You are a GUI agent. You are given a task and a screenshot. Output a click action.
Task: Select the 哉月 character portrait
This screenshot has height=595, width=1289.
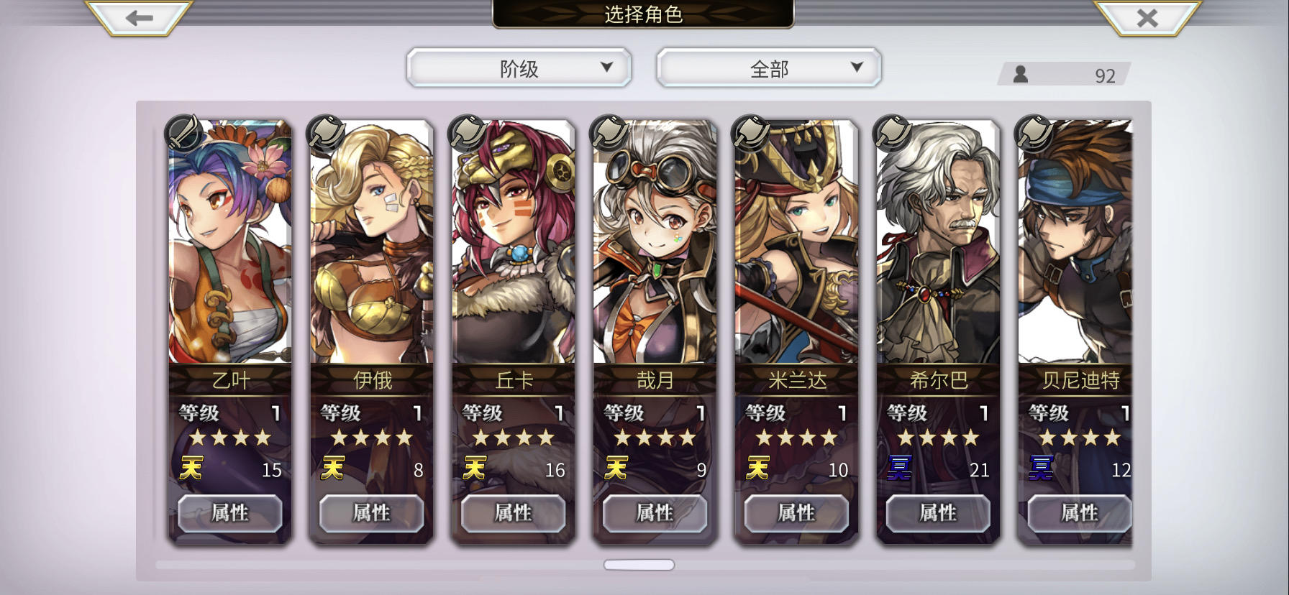tap(655, 242)
